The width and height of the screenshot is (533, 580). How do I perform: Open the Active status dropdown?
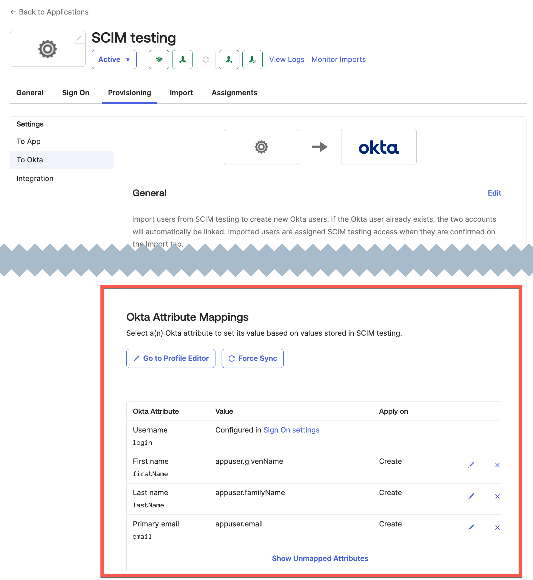coord(114,60)
